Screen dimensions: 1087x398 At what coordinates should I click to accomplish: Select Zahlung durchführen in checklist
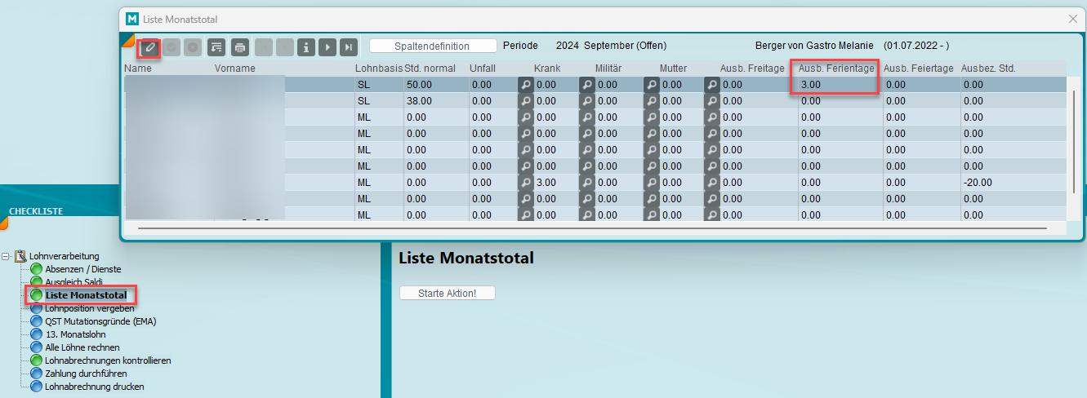[x=86, y=374]
